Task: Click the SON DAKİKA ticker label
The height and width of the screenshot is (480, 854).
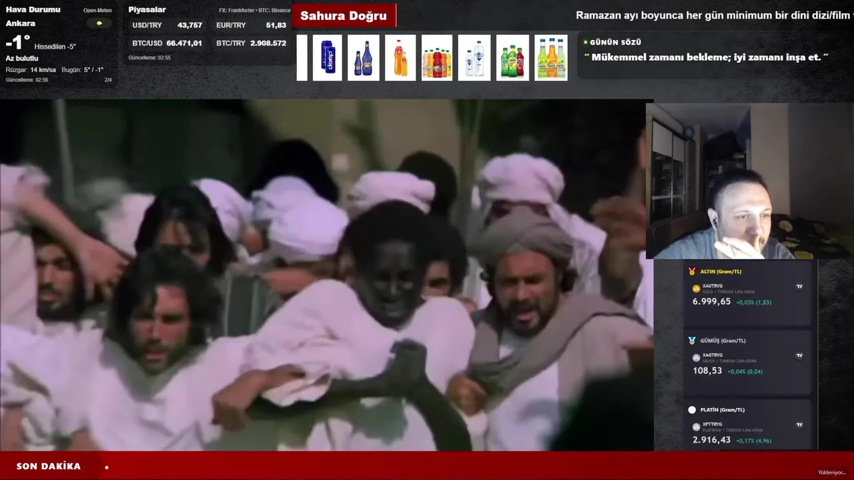Action: tap(49, 467)
